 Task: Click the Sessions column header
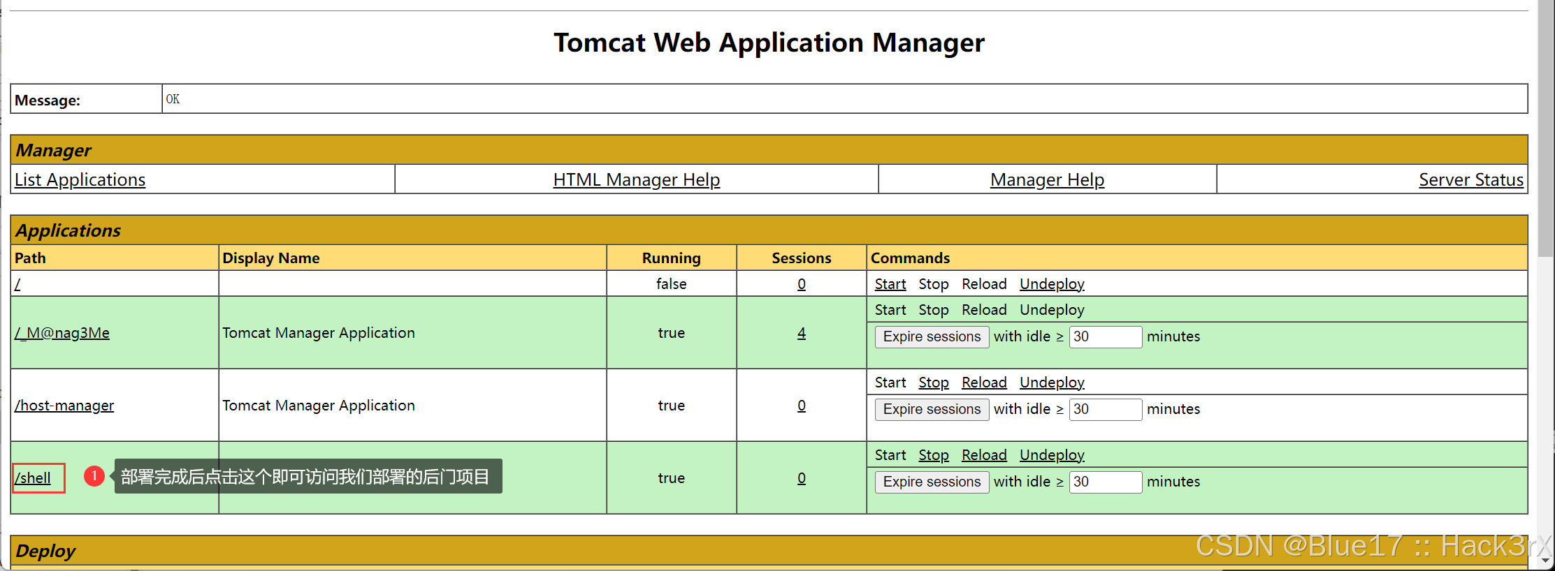click(801, 258)
